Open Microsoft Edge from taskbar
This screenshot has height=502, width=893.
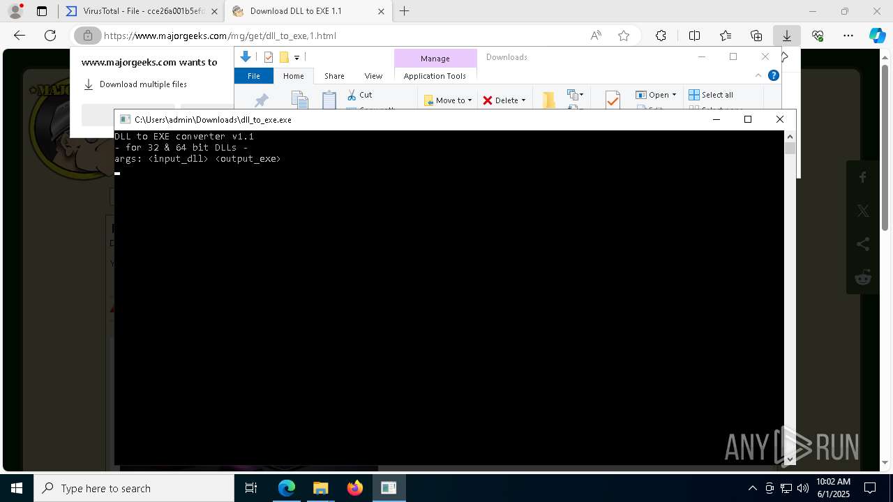point(287,488)
